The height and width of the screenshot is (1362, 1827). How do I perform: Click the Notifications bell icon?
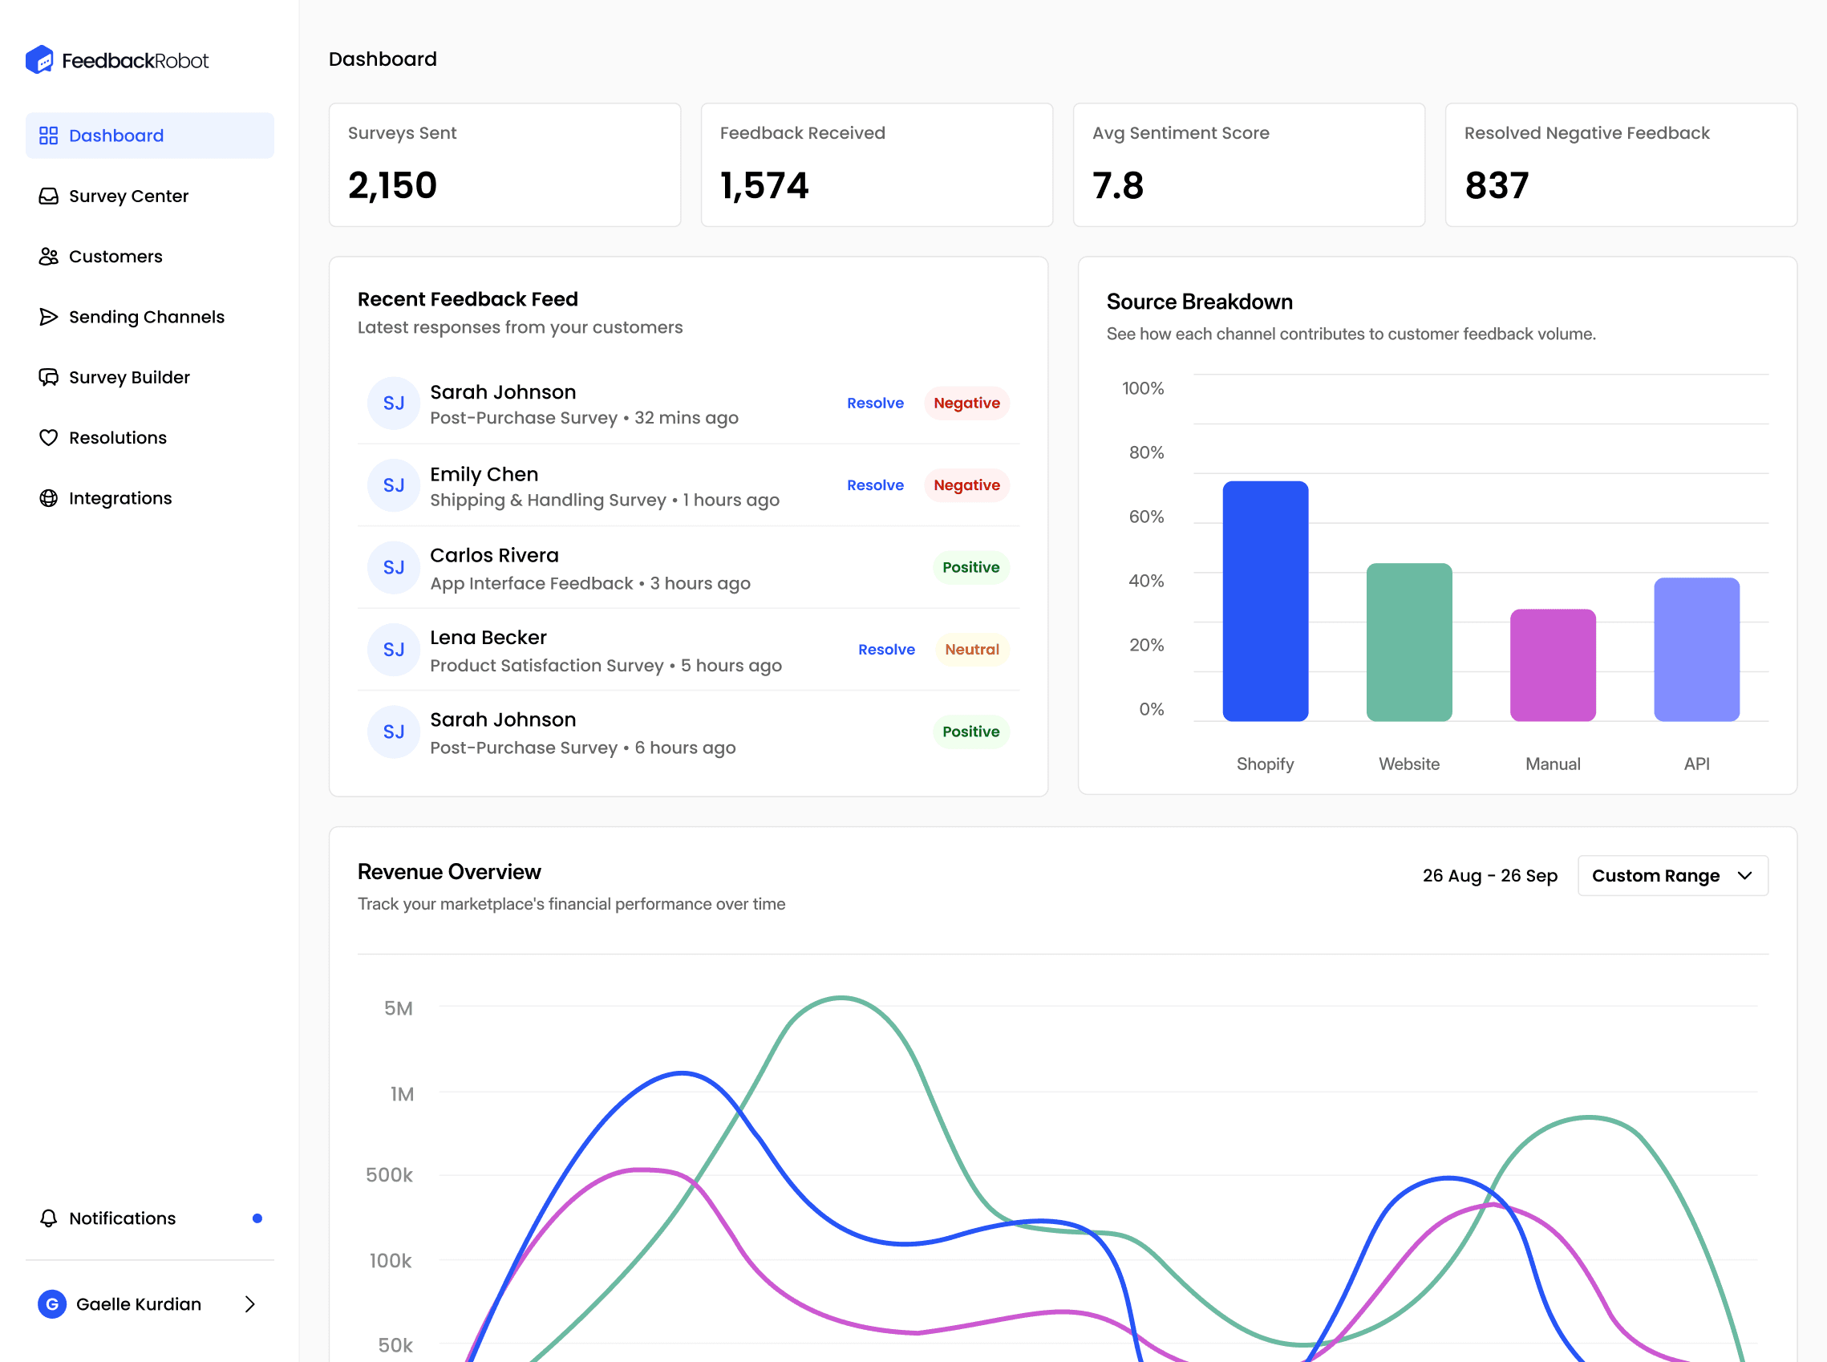tap(49, 1218)
